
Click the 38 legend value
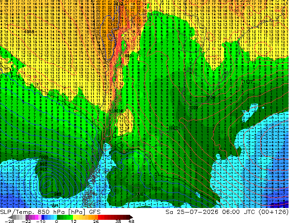tap(118, 221)
